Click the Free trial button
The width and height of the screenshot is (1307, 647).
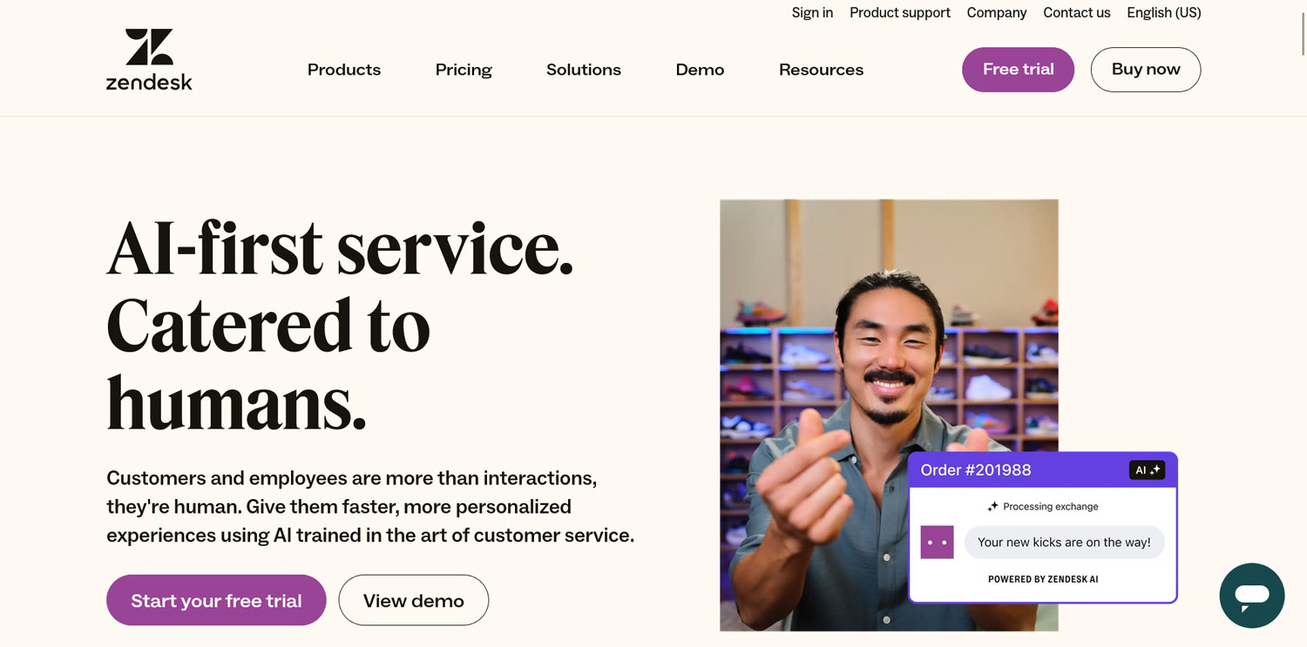point(1018,70)
